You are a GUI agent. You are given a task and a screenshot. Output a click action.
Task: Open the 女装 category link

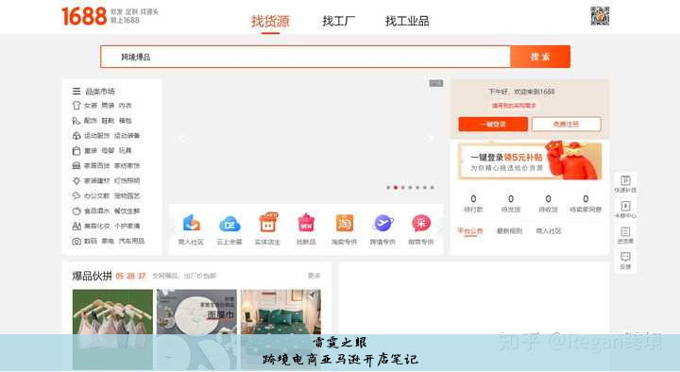click(91, 106)
